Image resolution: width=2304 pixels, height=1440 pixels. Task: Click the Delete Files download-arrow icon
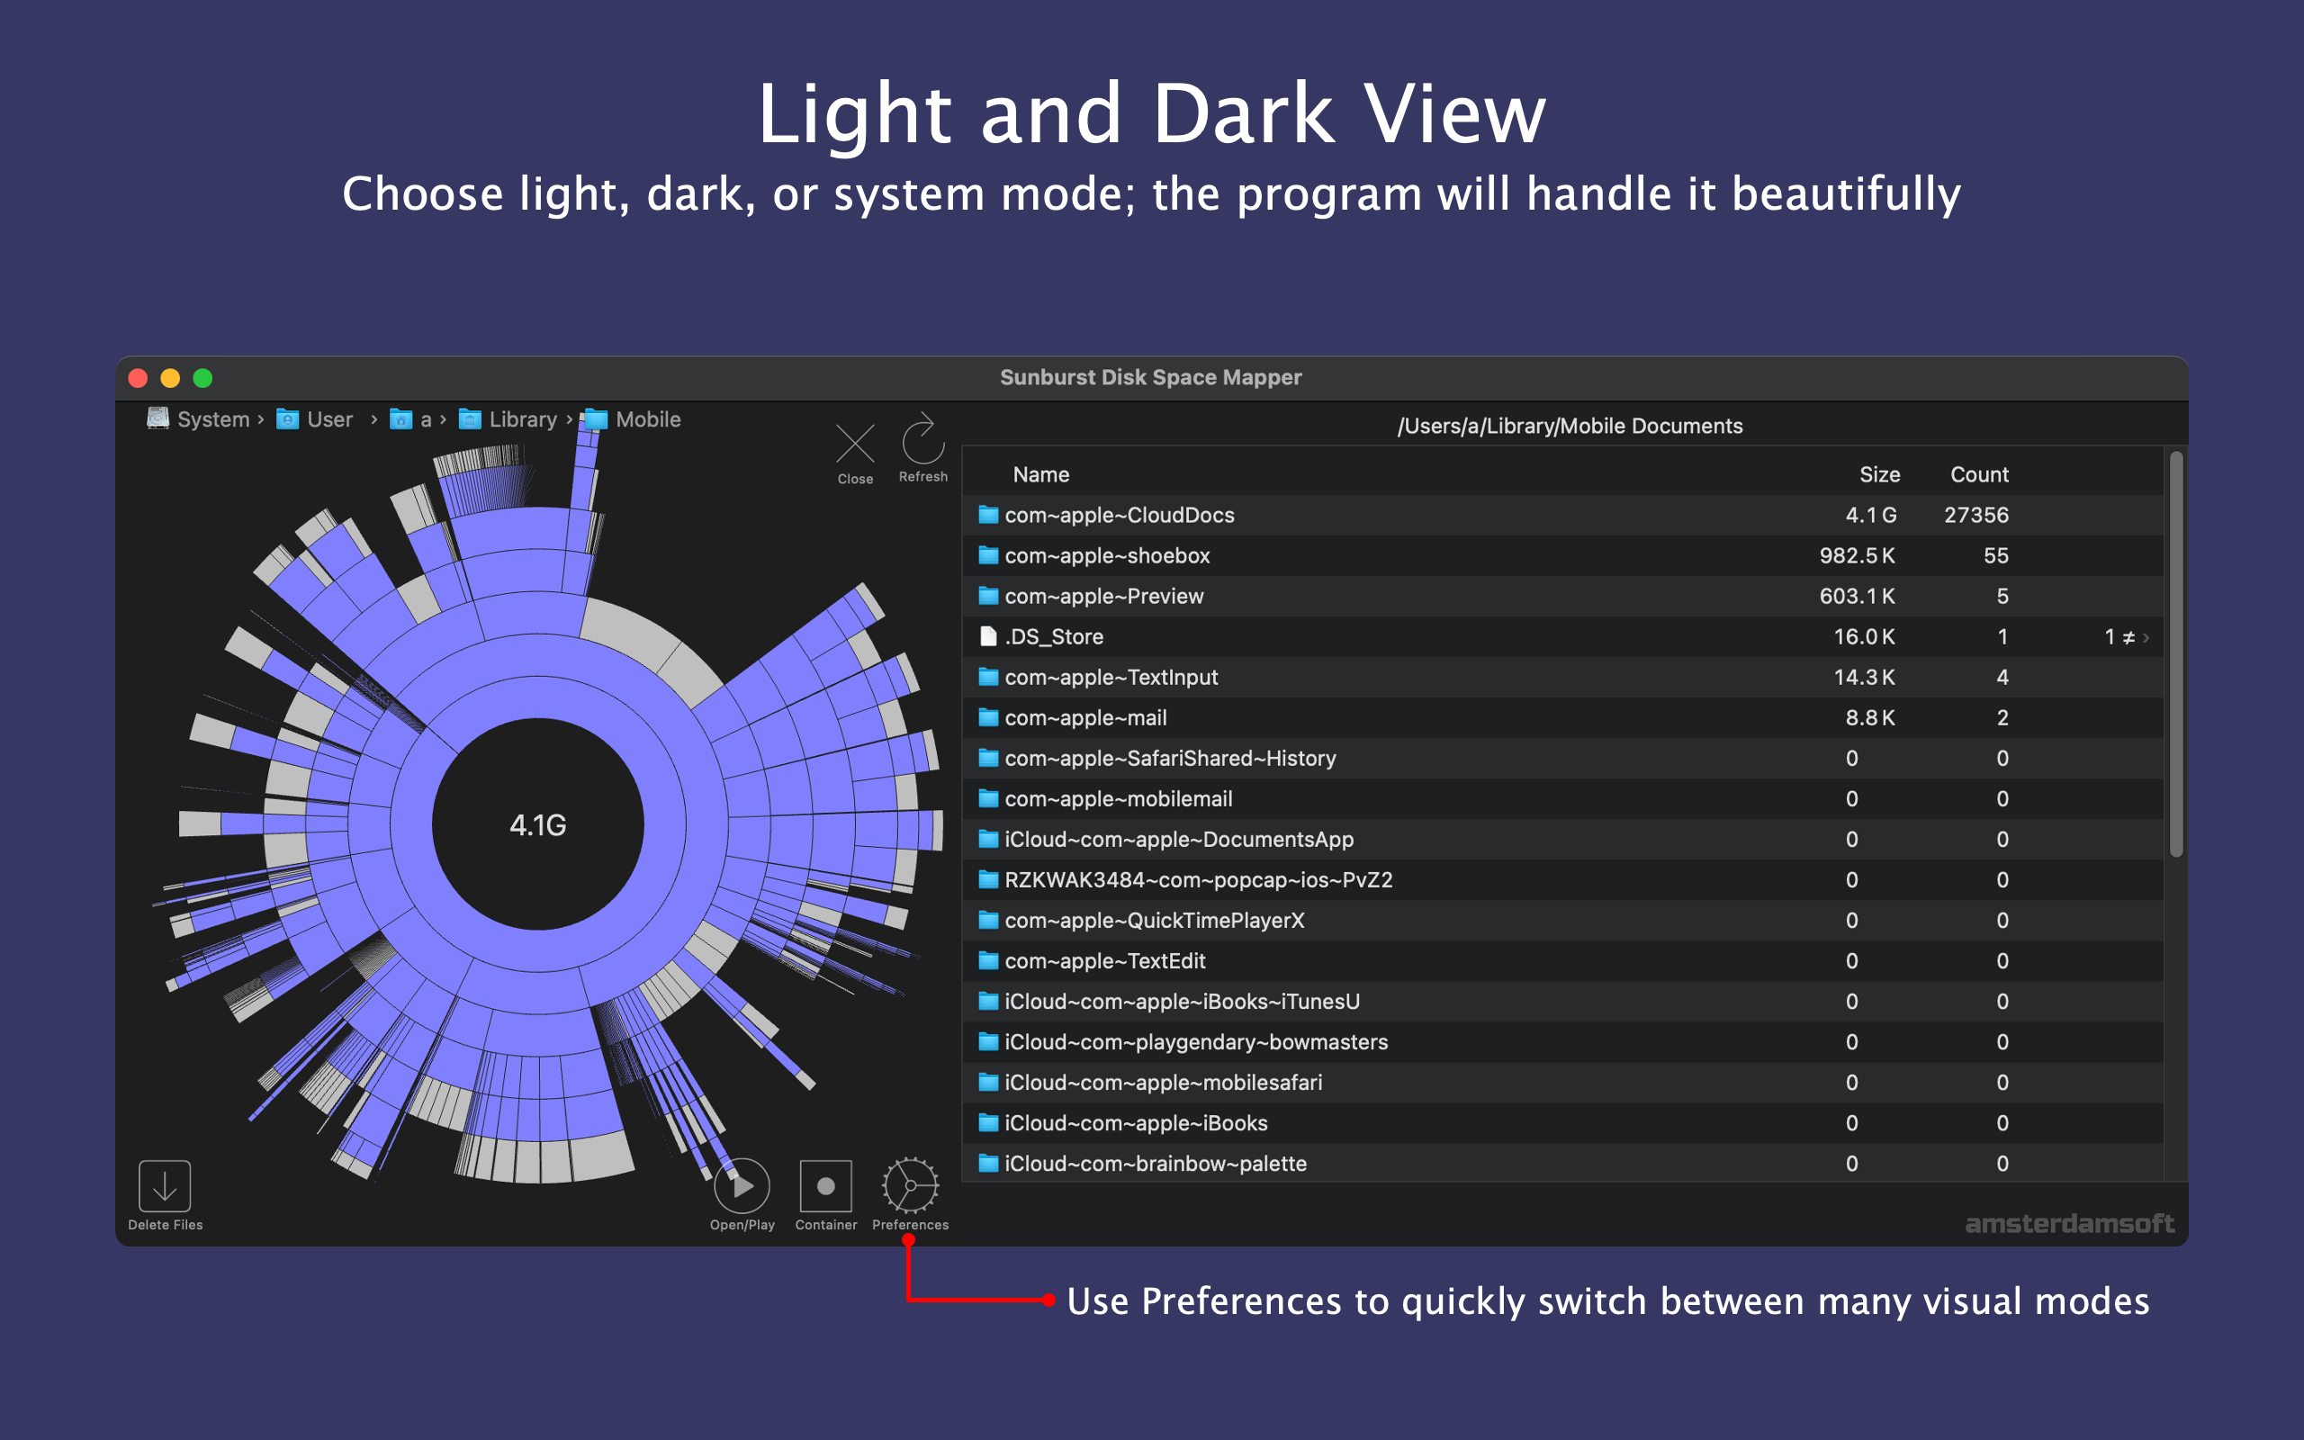click(165, 1185)
